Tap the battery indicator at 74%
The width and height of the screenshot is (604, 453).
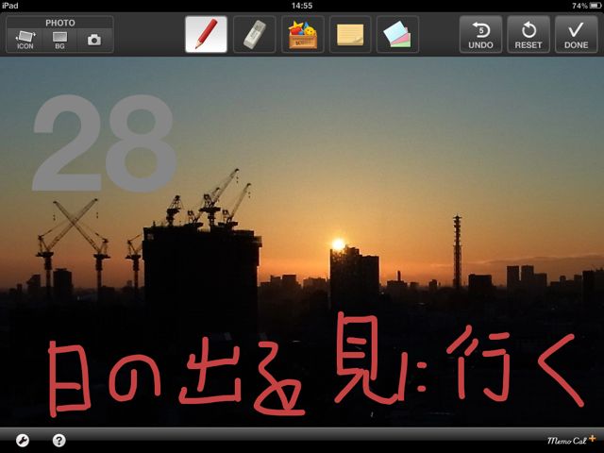[587, 6]
